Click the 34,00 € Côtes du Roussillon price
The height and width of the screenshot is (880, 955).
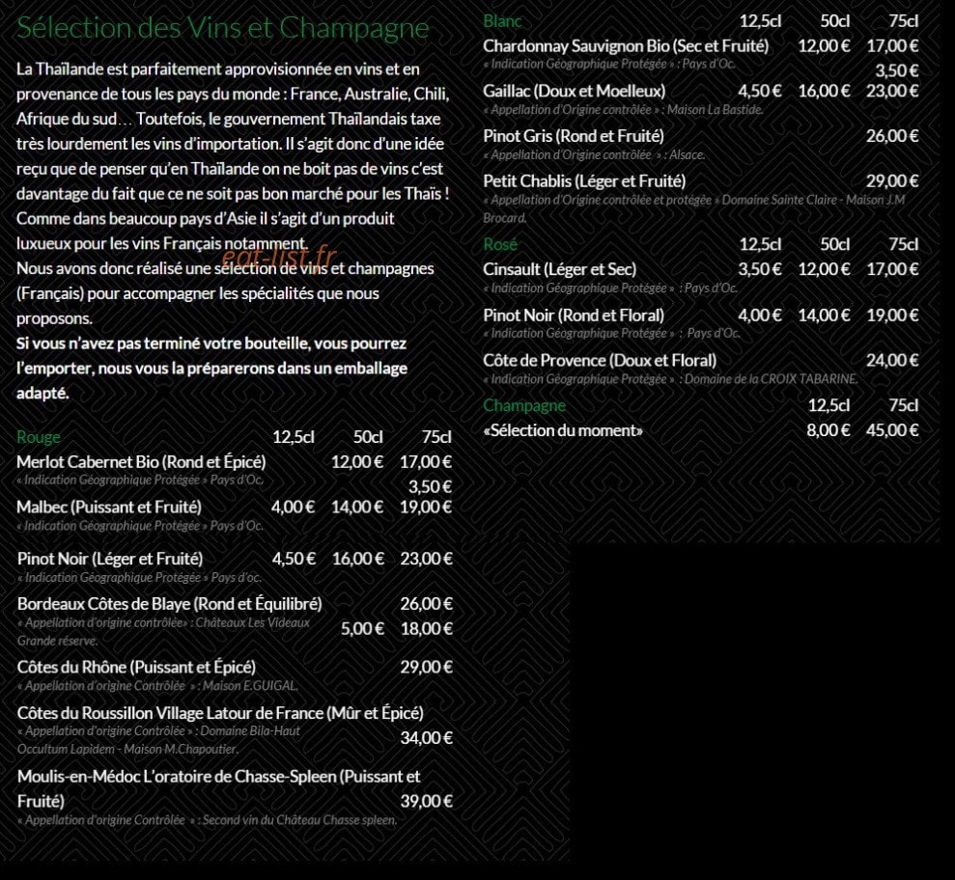(x=427, y=737)
